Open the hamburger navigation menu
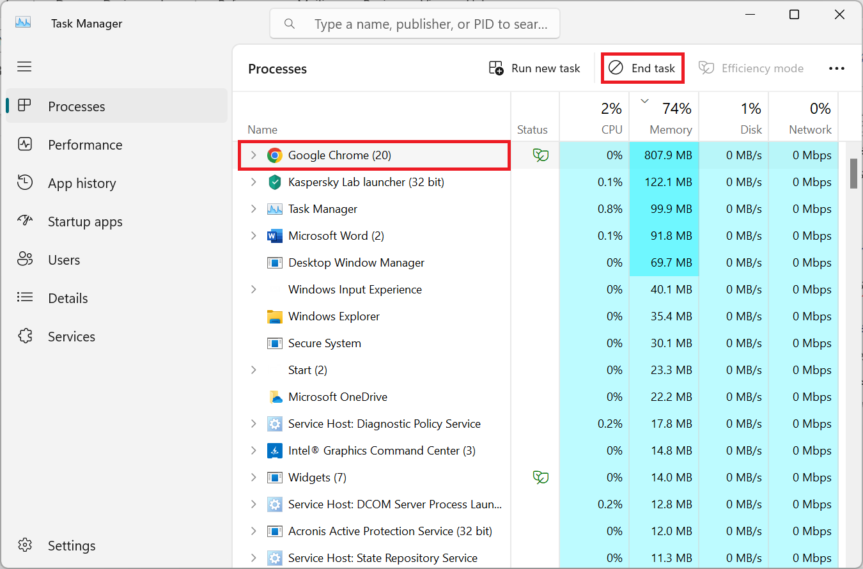 [24, 66]
